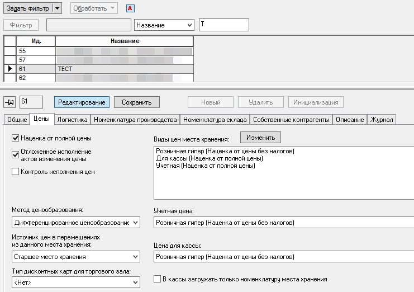The image size is (414, 292).
Task: Click the pin icon beside ID field
Action: point(9,102)
